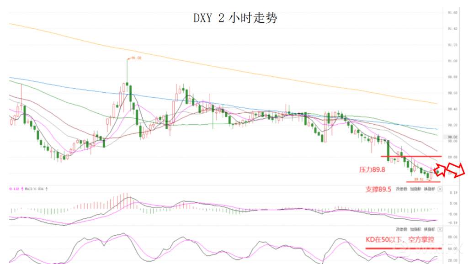The image size is (468, 264).
Task: Close the KD indicator panel with its X icon
Action: coord(440,229)
